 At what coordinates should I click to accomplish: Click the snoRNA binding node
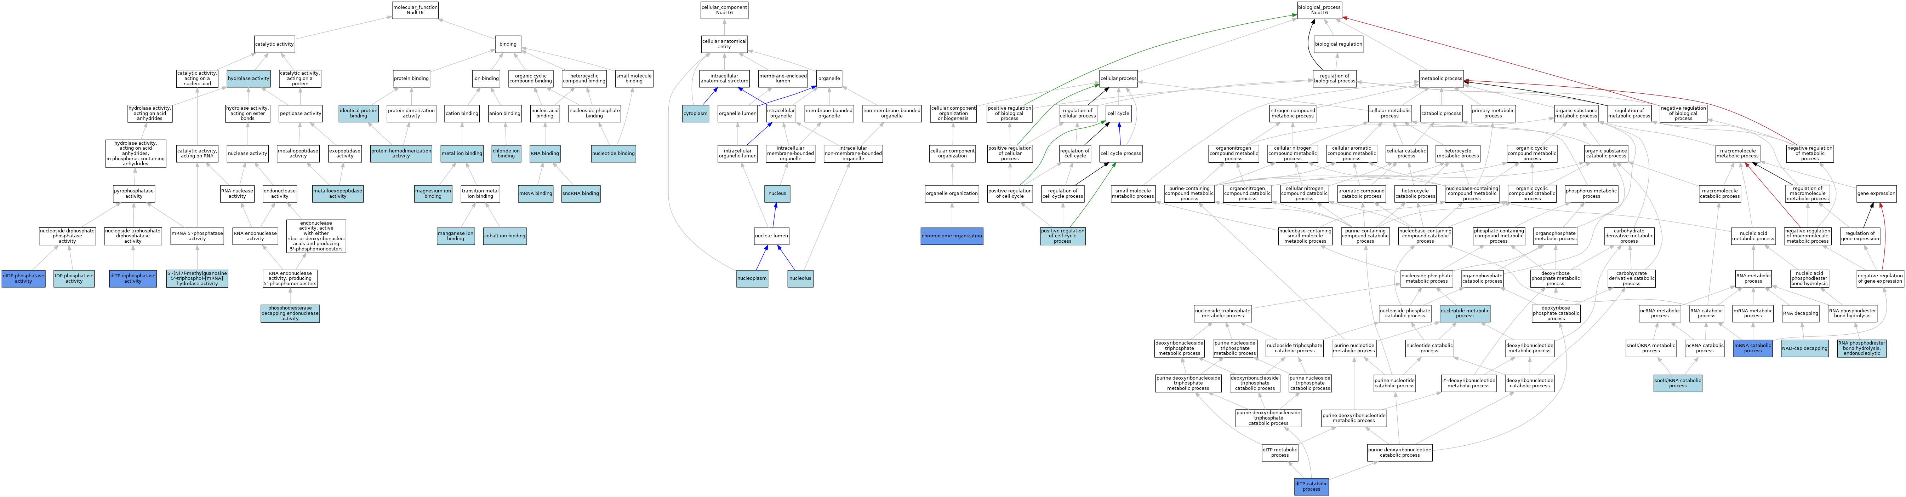point(581,194)
